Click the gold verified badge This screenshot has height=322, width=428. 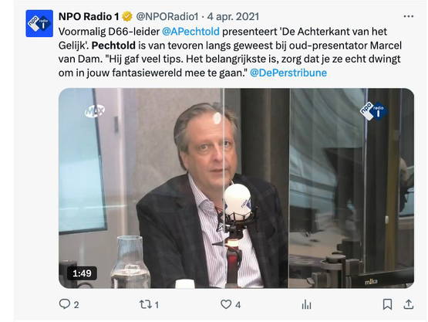coord(127,17)
